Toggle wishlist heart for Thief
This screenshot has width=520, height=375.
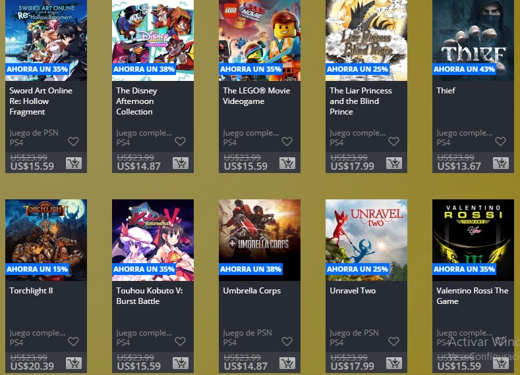coord(500,141)
